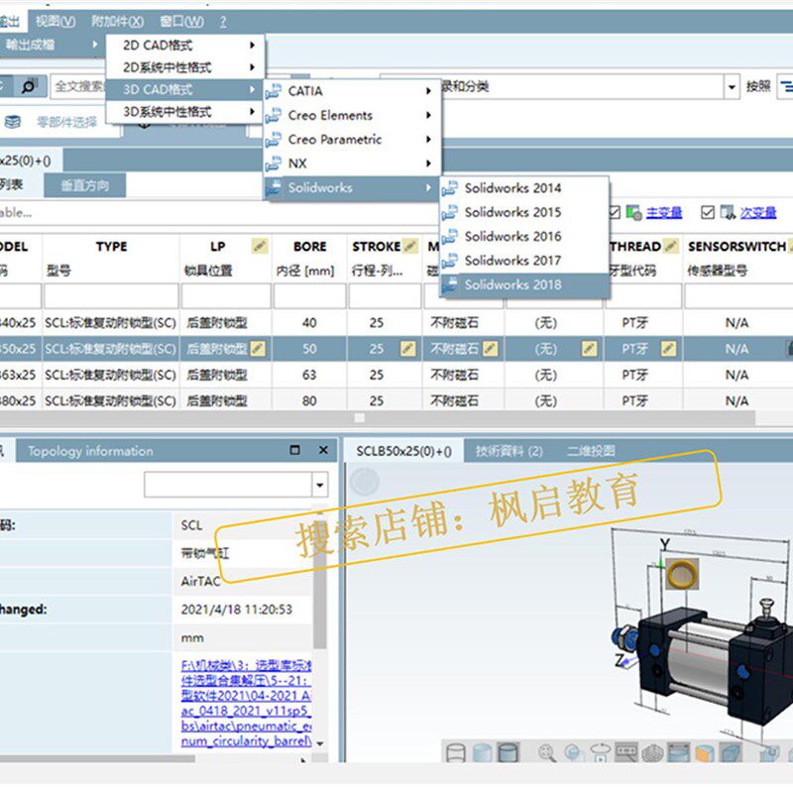Click the edit pencil icon beside LP header
793x793 pixels.
[260, 246]
